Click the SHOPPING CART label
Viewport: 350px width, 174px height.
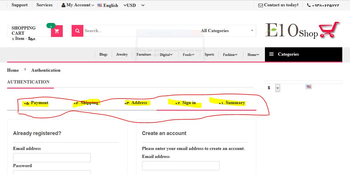tap(23, 30)
